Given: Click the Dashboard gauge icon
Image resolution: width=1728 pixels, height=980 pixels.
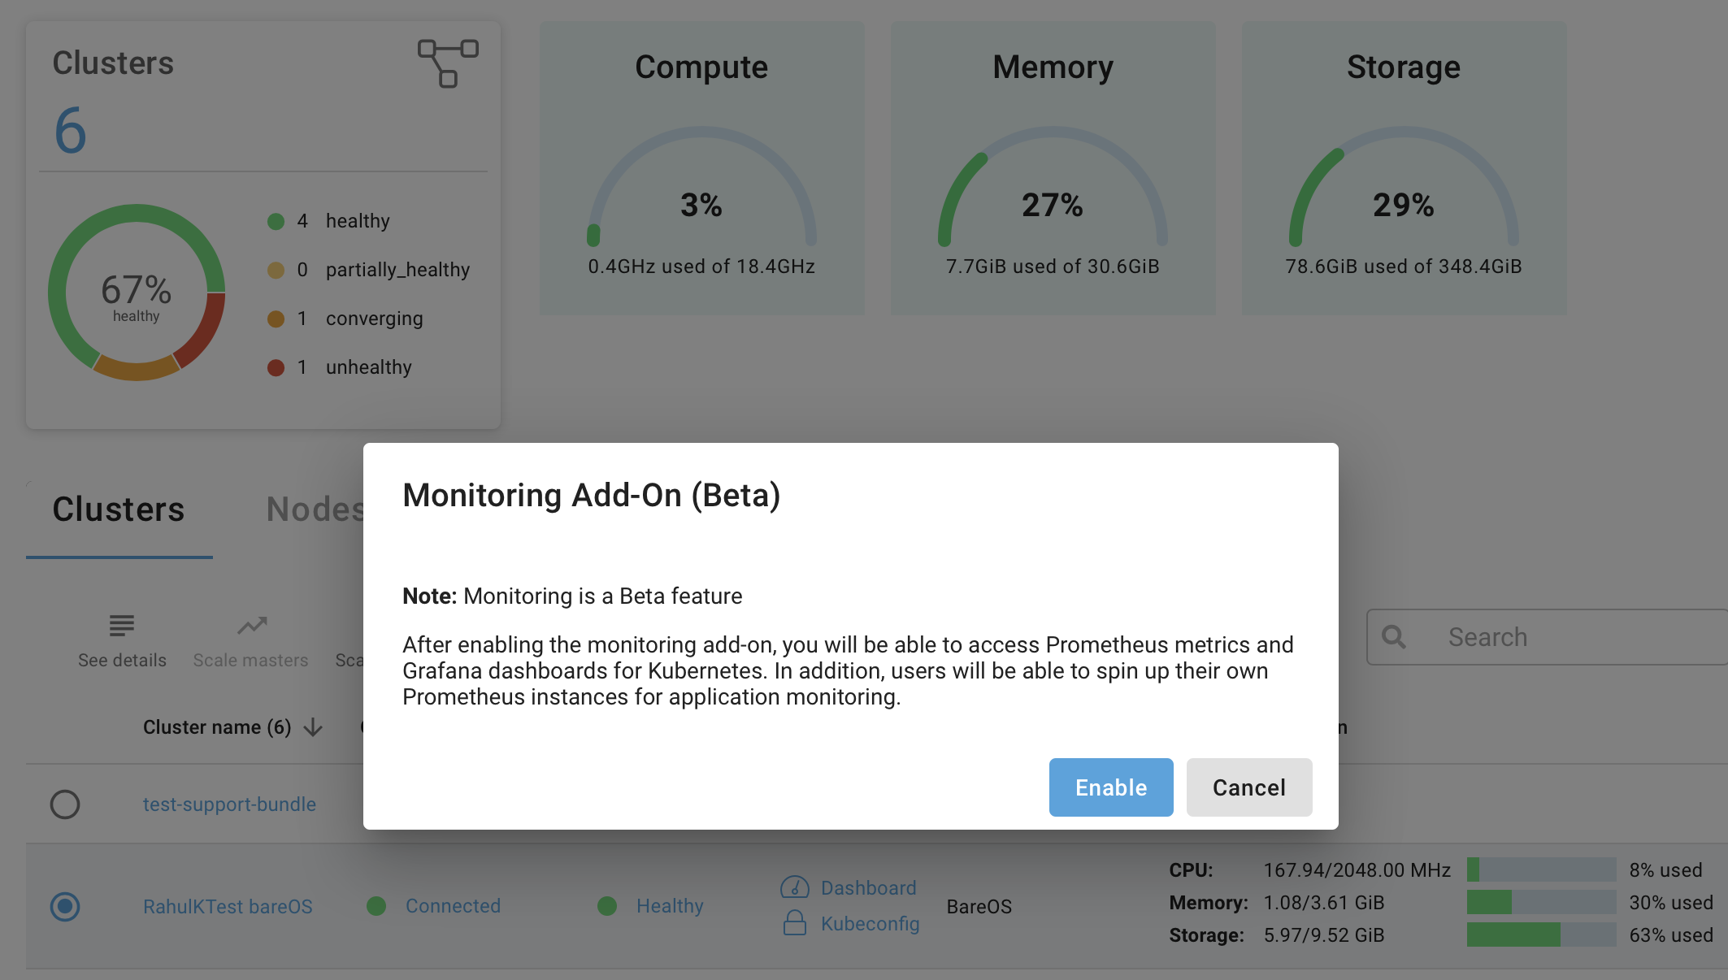Looking at the screenshot, I should coord(794,887).
